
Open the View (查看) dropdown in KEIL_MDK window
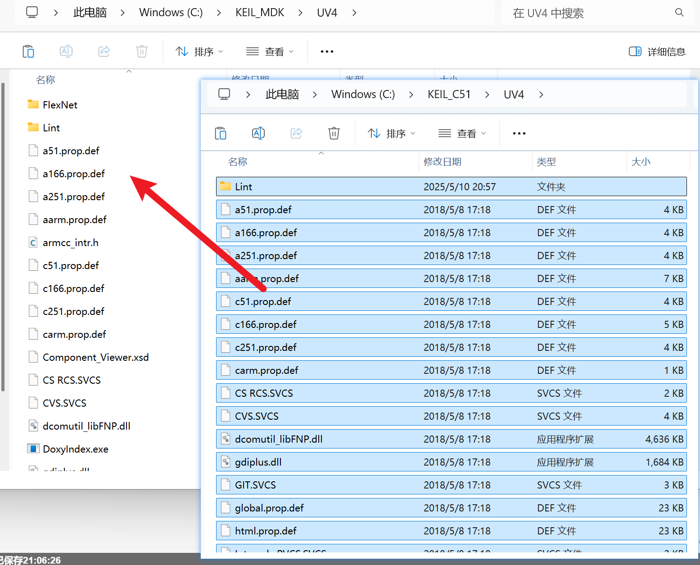(270, 52)
